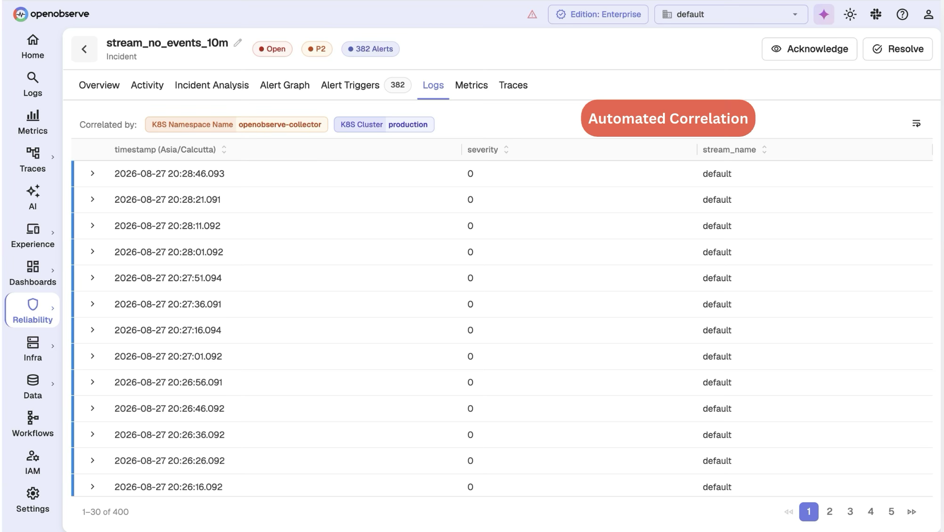Open Dashboards in the sidebar
Image resolution: width=944 pixels, height=532 pixels.
pyautogui.click(x=33, y=273)
